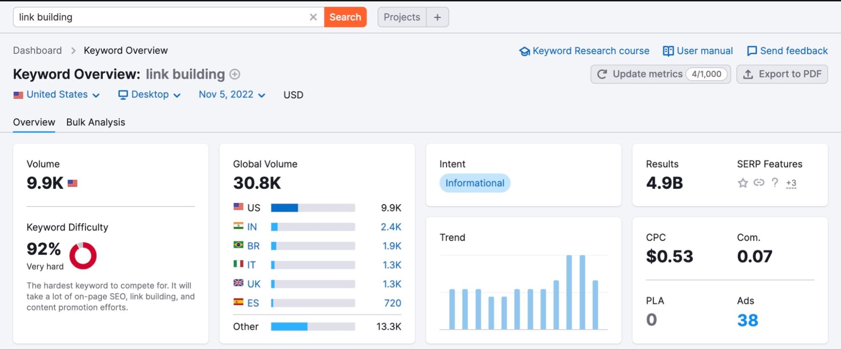Click the plus icon beside Projects
The width and height of the screenshot is (841, 350).
pos(437,17)
